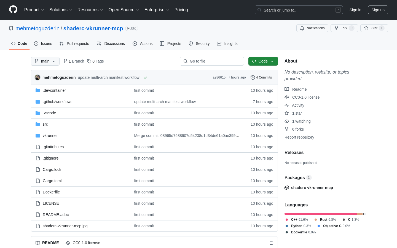Open the src folder icon

point(38,124)
